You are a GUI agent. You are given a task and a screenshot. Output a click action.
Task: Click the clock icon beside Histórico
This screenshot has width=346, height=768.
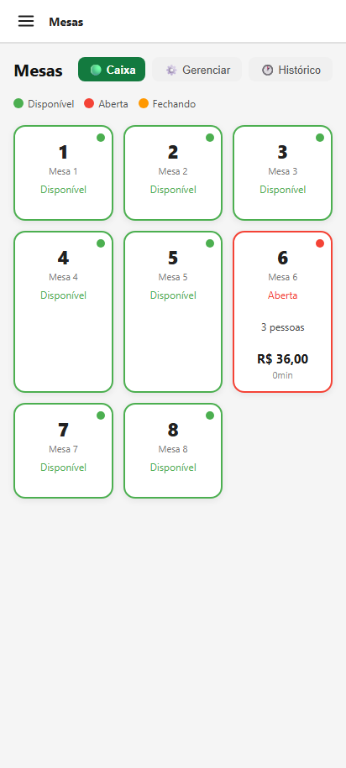click(267, 70)
